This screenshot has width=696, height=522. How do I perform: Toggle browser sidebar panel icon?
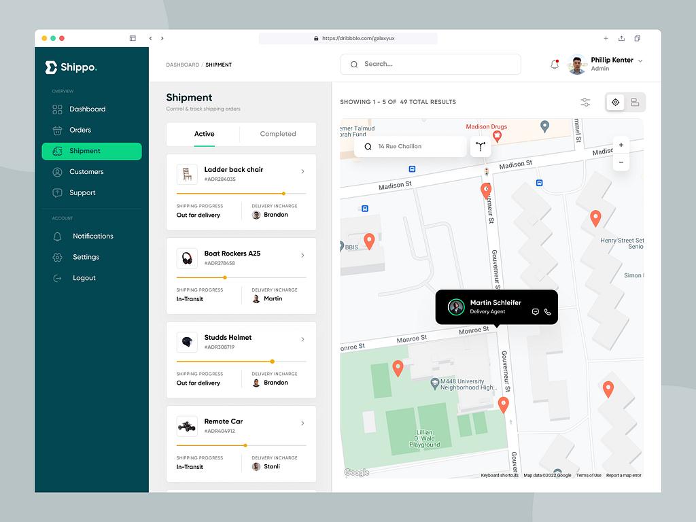click(x=133, y=38)
